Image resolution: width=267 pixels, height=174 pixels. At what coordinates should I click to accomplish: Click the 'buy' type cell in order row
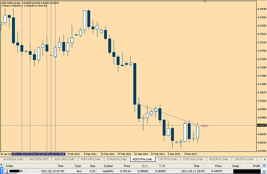[79, 171]
